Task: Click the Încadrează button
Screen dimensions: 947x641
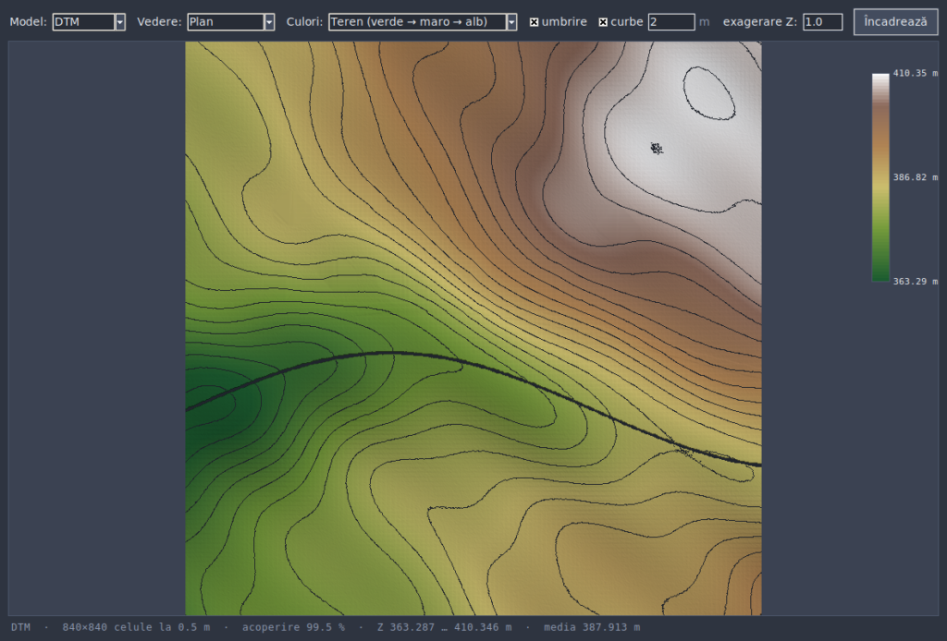Action: pyautogui.click(x=895, y=22)
